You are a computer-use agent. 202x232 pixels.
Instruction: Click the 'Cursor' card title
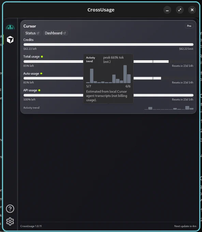(30, 26)
